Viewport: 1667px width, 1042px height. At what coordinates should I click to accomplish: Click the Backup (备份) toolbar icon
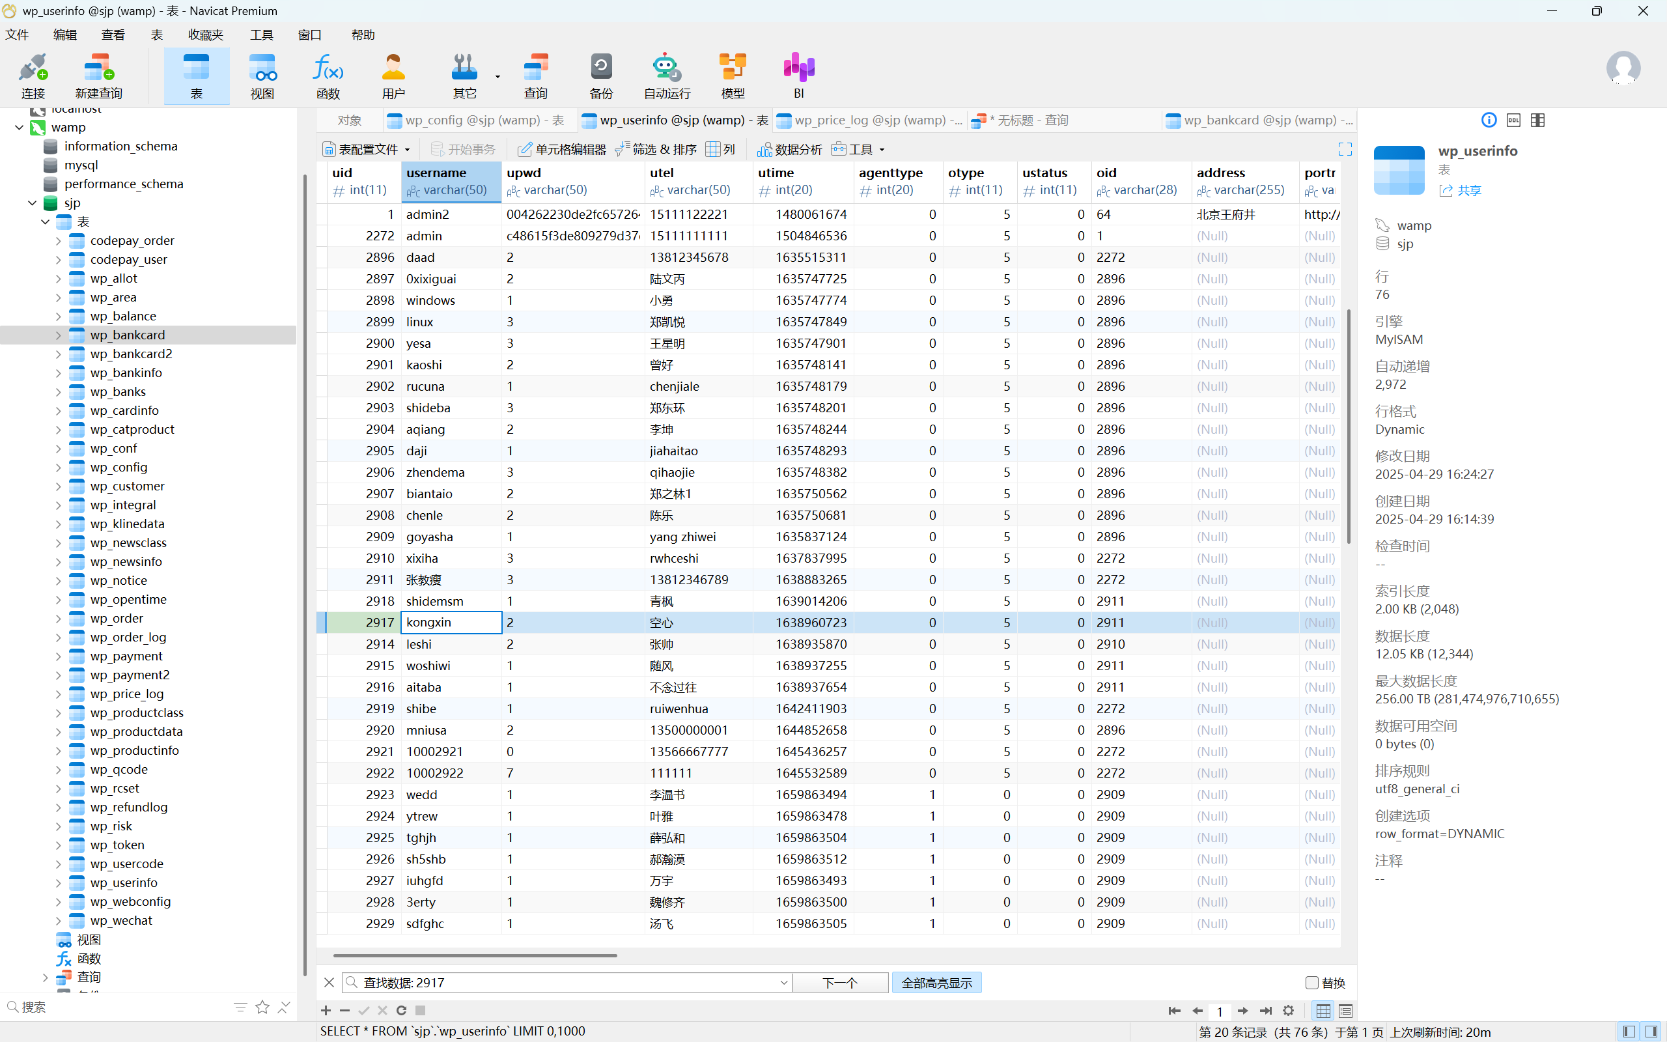click(600, 76)
